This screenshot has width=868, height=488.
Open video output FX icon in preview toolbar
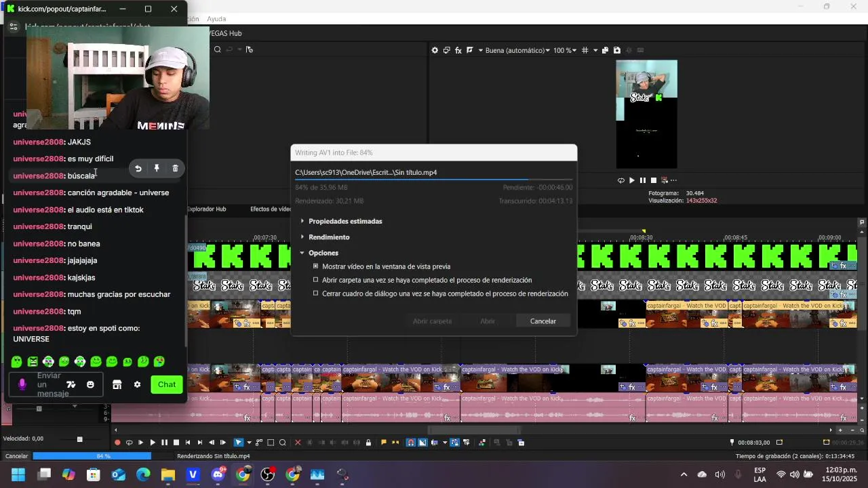click(x=458, y=50)
